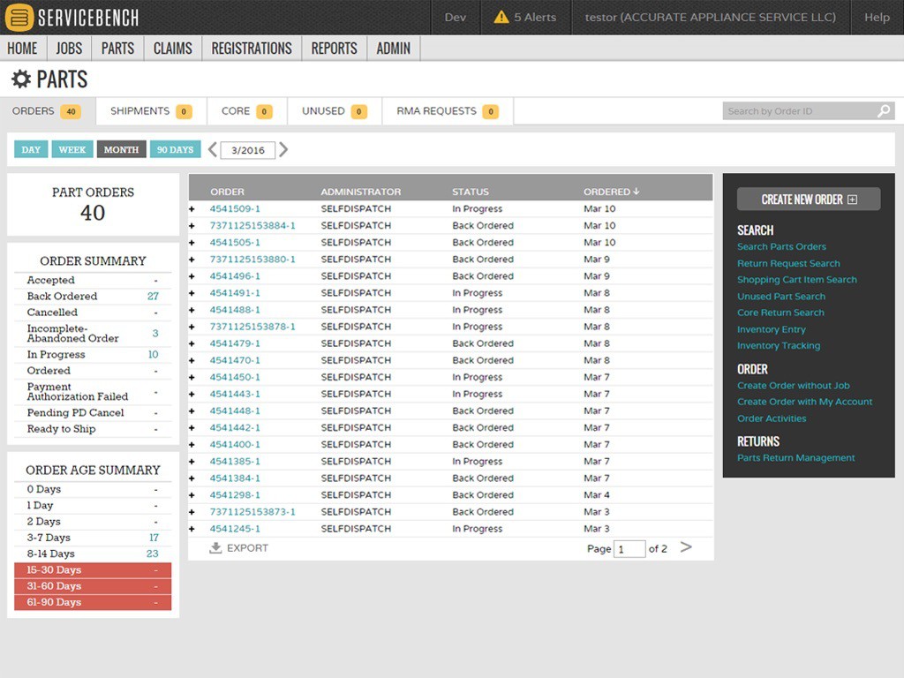Open the Inventory Tracking link
Viewport: 904px width, 678px height.
coord(779,345)
